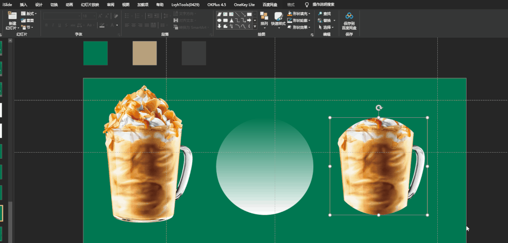The width and height of the screenshot is (508, 243).
Task: Click the 操作说明搜索 search field
Action: pyautogui.click(x=323, y=4)
